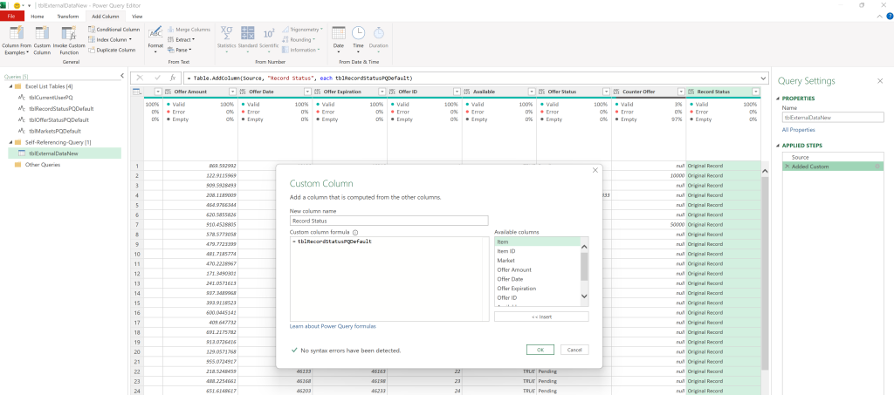Close the Custom Column dialog
The image size is (894, 395).
[x=595, y=170]
